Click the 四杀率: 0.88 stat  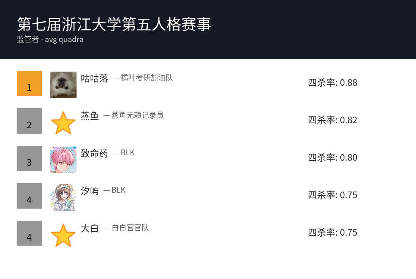point(332,82)
